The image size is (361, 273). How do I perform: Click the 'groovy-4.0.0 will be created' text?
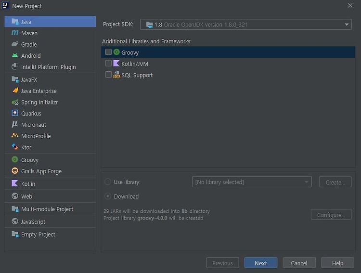click(170, 218)
